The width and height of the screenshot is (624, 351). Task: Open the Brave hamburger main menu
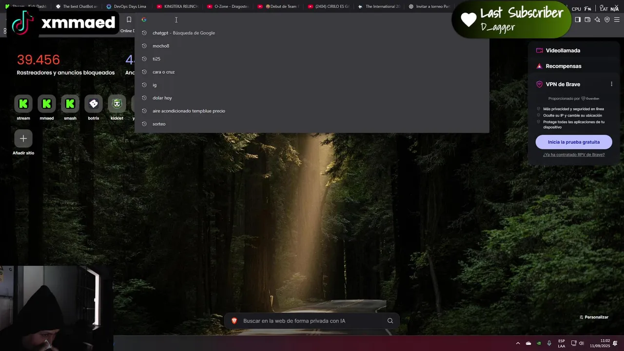point(617,19)
